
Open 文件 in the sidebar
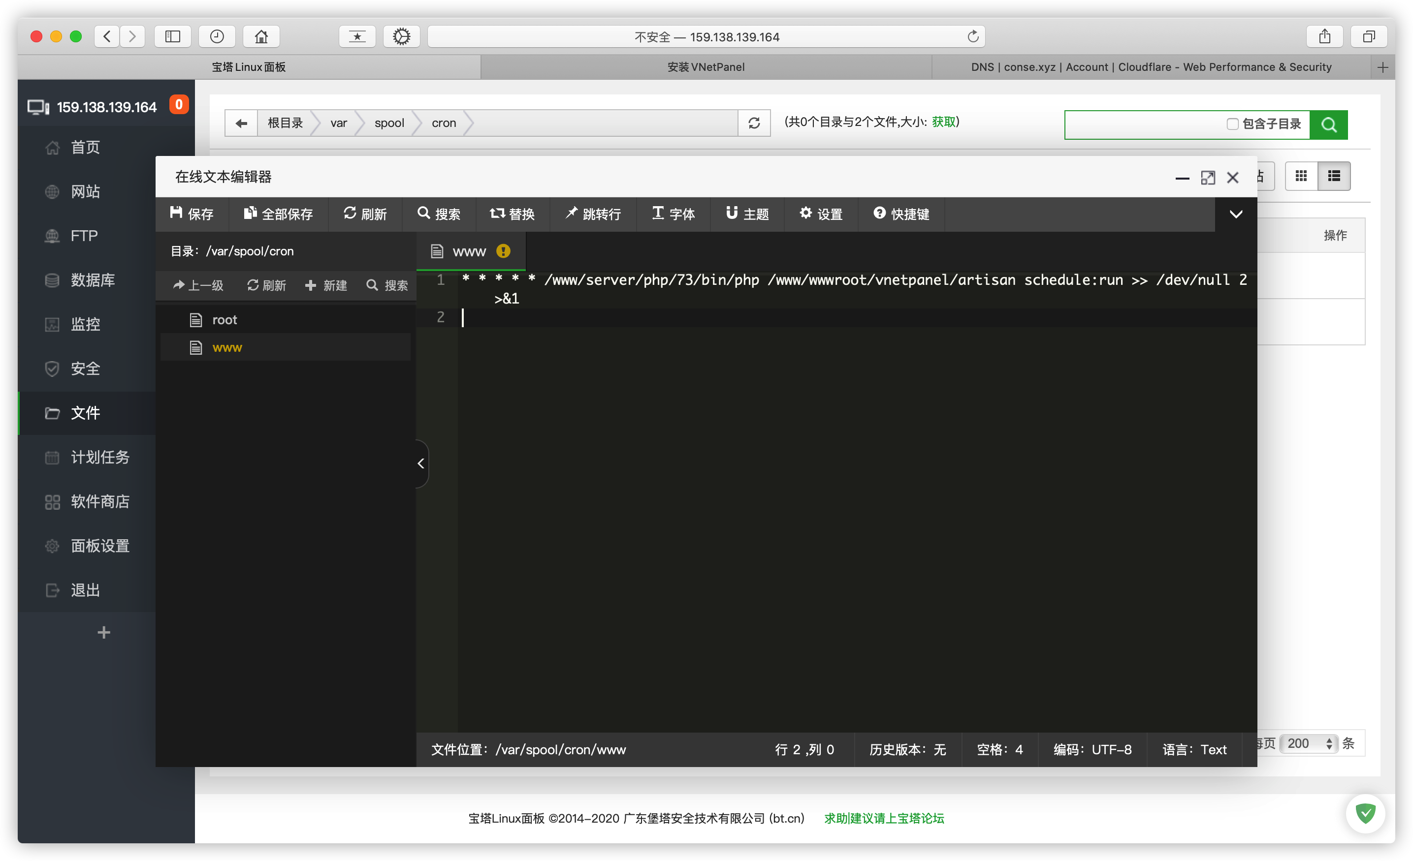point(86,413)
